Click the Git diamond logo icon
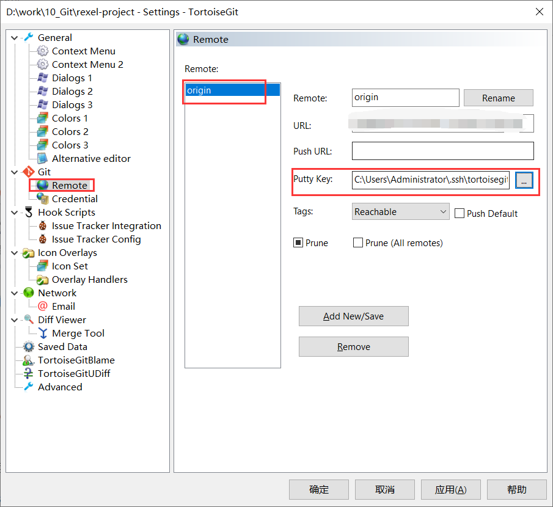Screen dimensions: 553x507 pos(29,172)
